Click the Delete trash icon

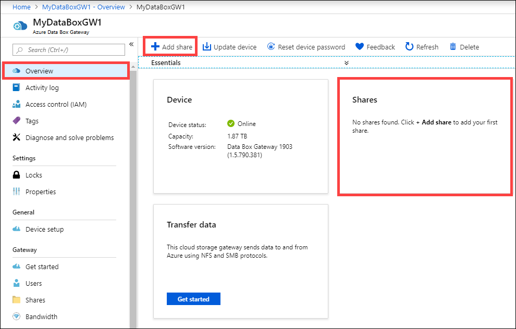453,47
